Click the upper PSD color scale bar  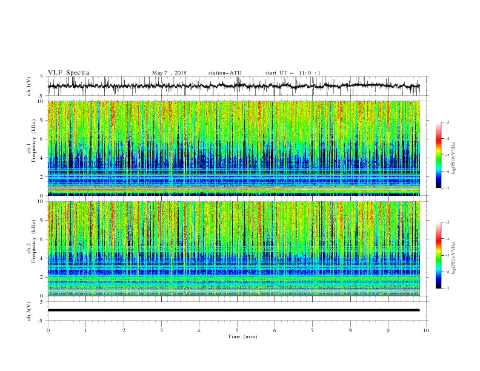[439, 155]
